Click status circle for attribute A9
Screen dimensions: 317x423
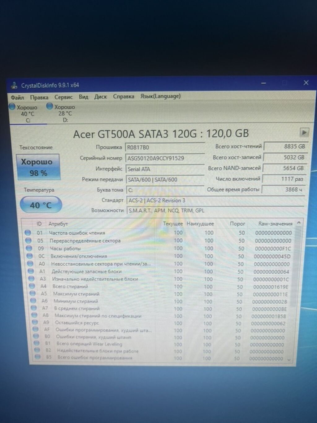click(x=35, y=322)
